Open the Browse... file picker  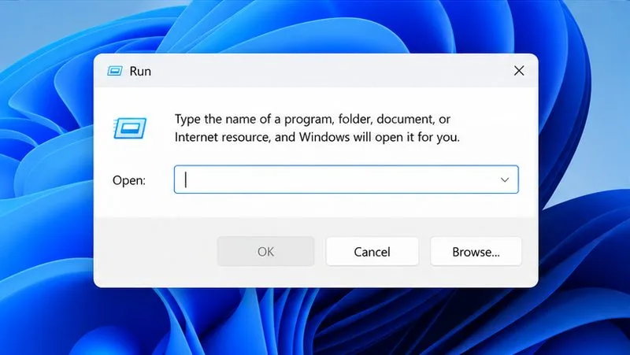coord(476,251)
